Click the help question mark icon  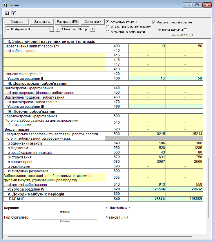point(7,13)
